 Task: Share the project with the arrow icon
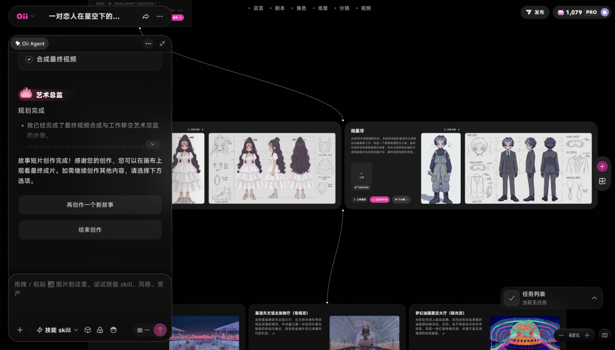coord(146,17)
